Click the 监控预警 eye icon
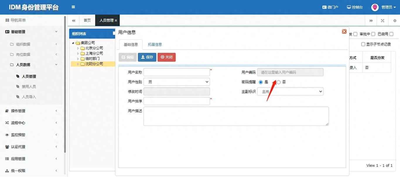Image resolution: width=400 pixels, height=177 pixels. click(7, 135)
